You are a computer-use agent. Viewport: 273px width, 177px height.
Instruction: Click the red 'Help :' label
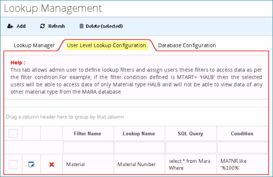point(18,63)
